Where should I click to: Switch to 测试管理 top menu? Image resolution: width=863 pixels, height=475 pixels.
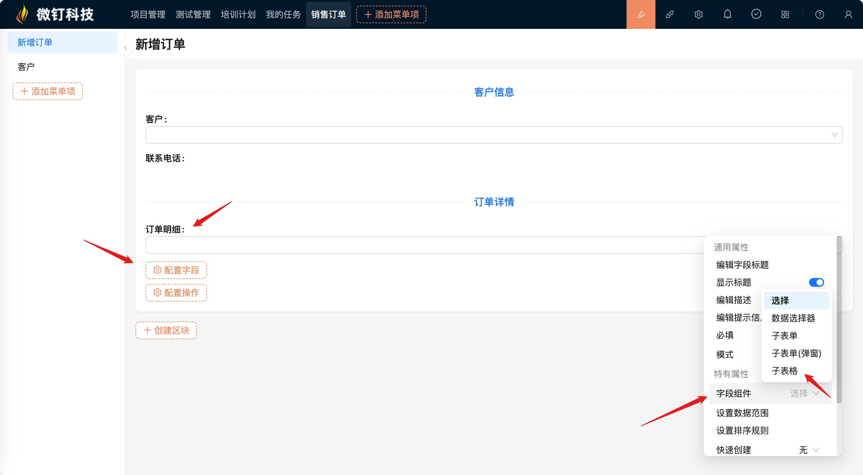click(193, 14)
